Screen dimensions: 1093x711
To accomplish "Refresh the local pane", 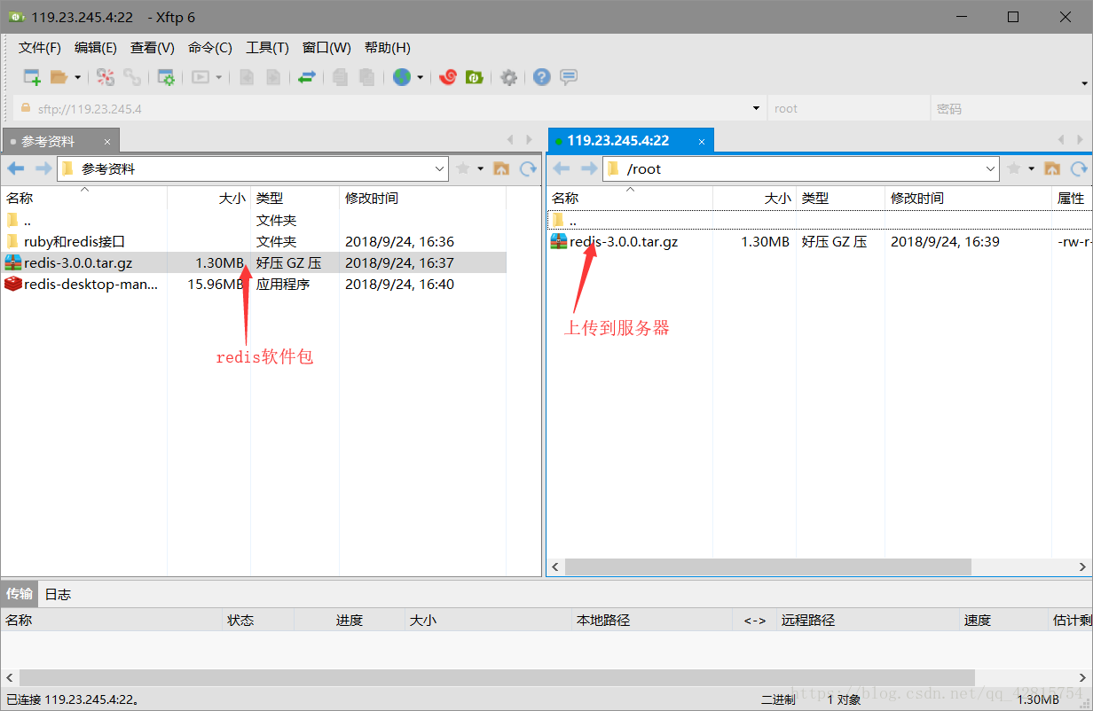I will tap(528, 168).
